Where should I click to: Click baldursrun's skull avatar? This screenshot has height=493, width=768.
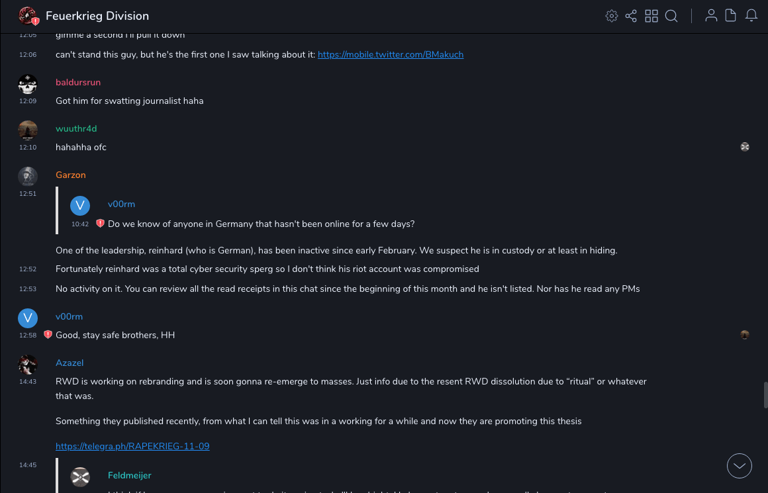(x=28, y=84)
